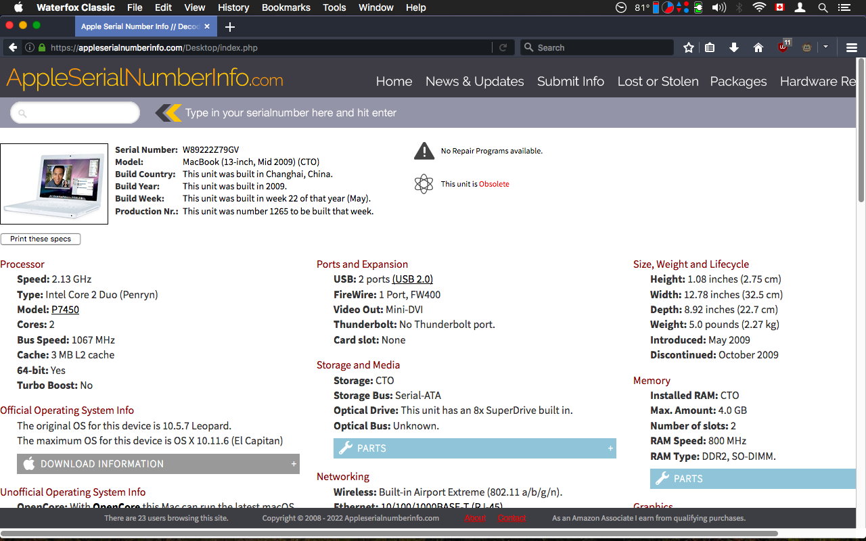The width and height of the screenshot is (866, 541).
Task: Open the Wi-Fi status menu
Action: point(759,7)
